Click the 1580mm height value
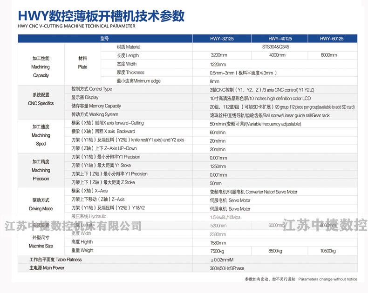The height and width of the screenshot is (293, 368). (218, 243)
